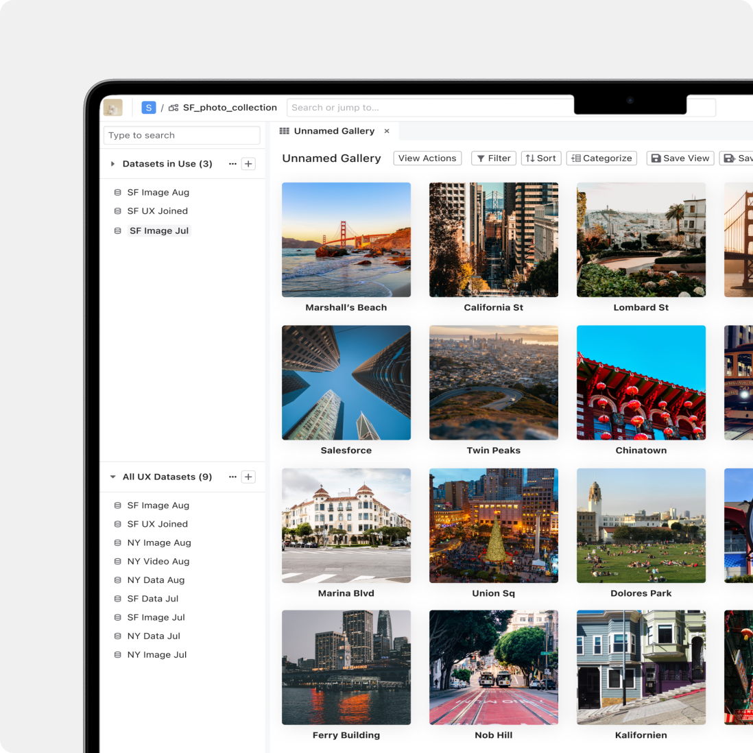Open the Dolores Park photo
This screenshot has width=753, height=753.
(641, 525)
